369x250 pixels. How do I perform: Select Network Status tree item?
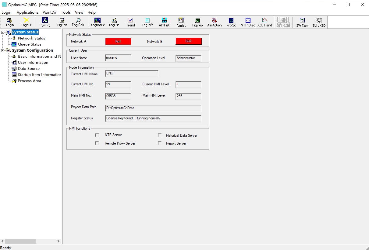pyautogui.click(x=31, y=38)
